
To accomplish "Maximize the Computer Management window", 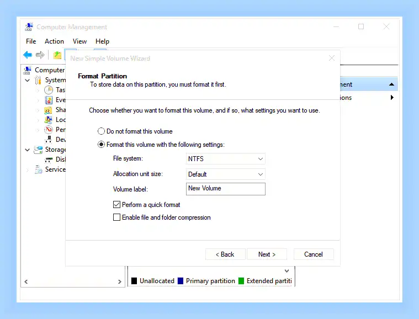I will (361, 26).
